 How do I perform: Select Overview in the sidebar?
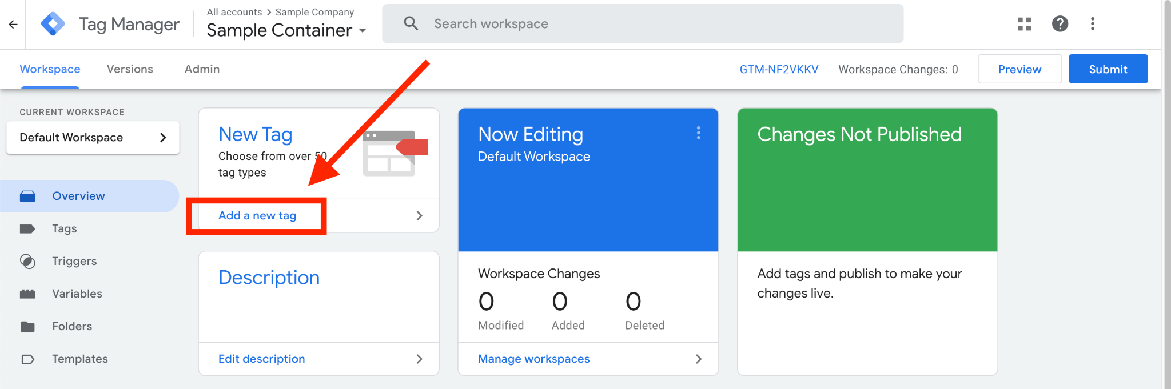[x=90, y=196]
